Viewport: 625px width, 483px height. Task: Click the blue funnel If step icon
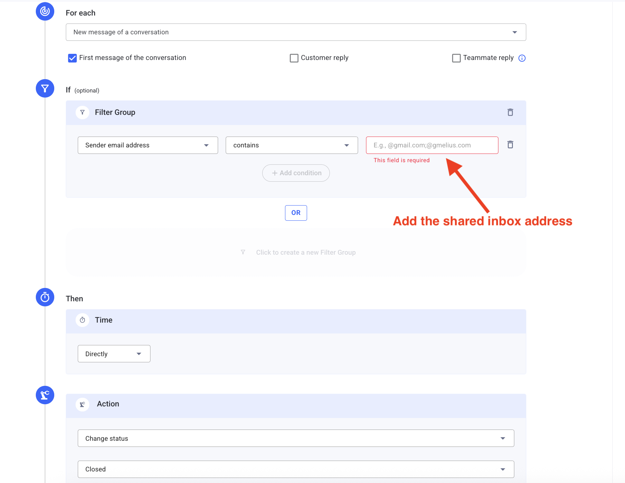point(45,88)
